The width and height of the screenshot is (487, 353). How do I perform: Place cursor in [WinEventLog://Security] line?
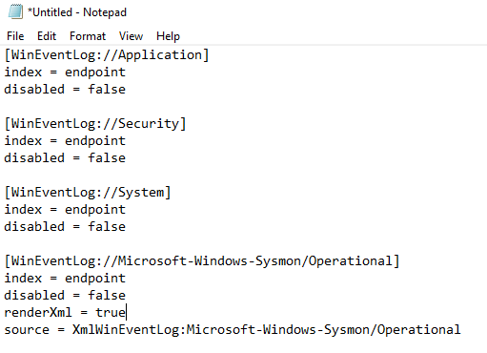click(x=95, y=124)
